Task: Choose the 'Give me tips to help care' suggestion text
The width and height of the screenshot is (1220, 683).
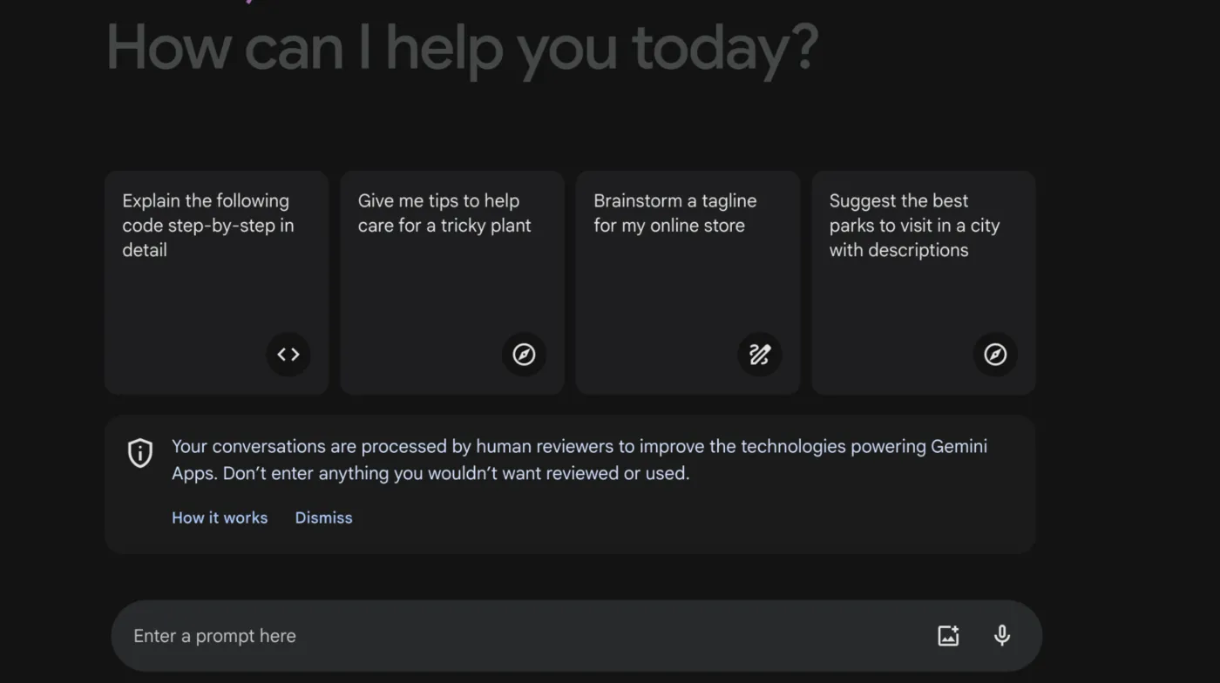Action: pos(444,213)
